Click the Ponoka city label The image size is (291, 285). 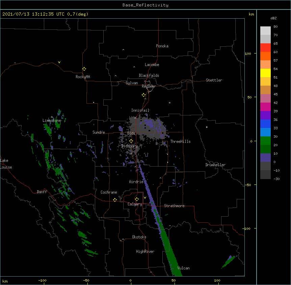pos(162,46)
